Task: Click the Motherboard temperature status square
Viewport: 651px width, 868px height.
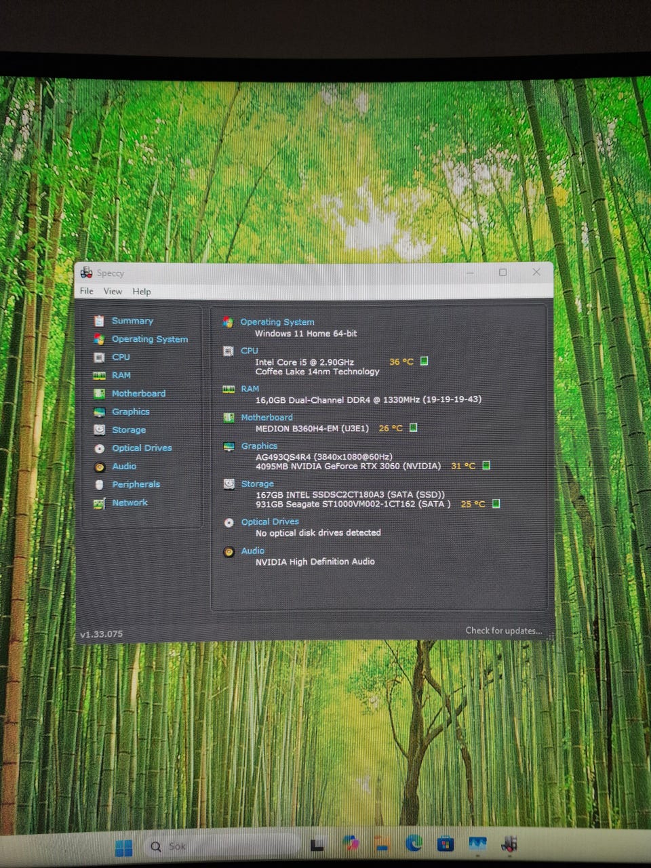Action: click(414, 427)
